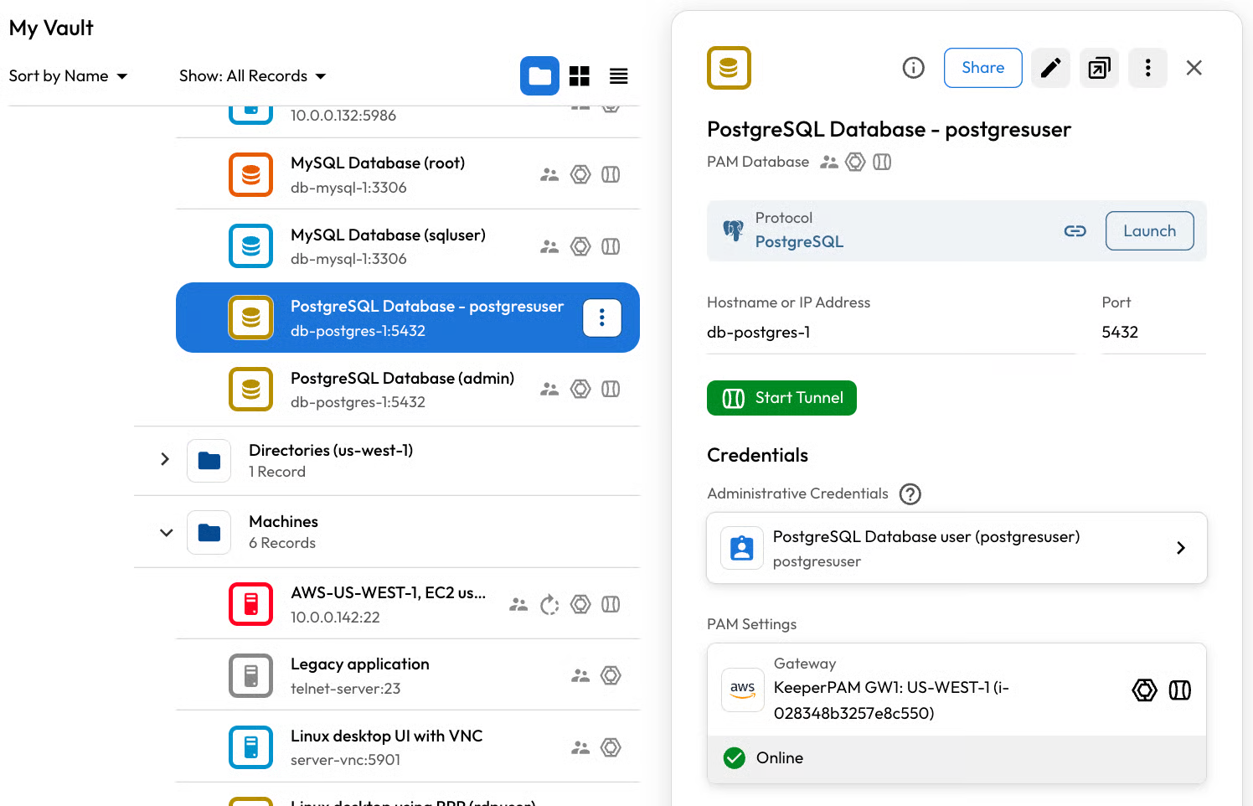Screen dimensions: 1253x806
Task: Open the record's three-dot options menu
Action: pos(1147,68)
